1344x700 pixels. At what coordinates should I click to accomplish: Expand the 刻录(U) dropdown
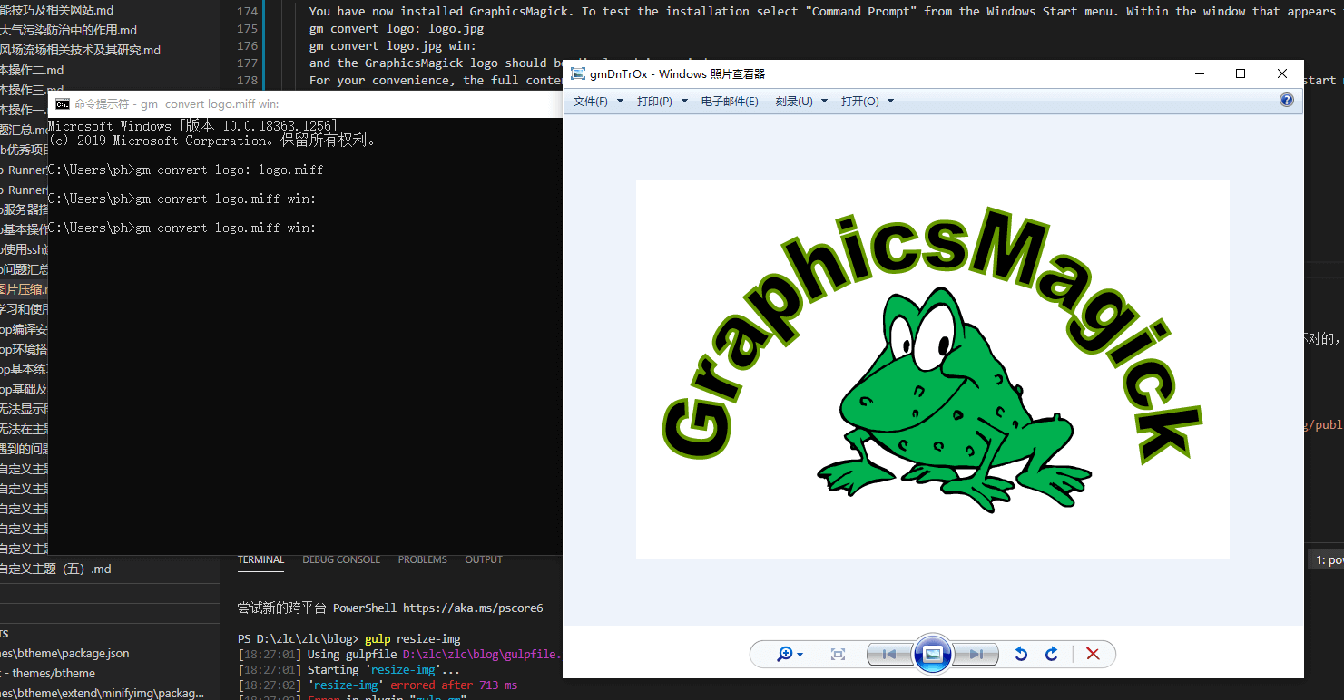[x=800, y=101]
